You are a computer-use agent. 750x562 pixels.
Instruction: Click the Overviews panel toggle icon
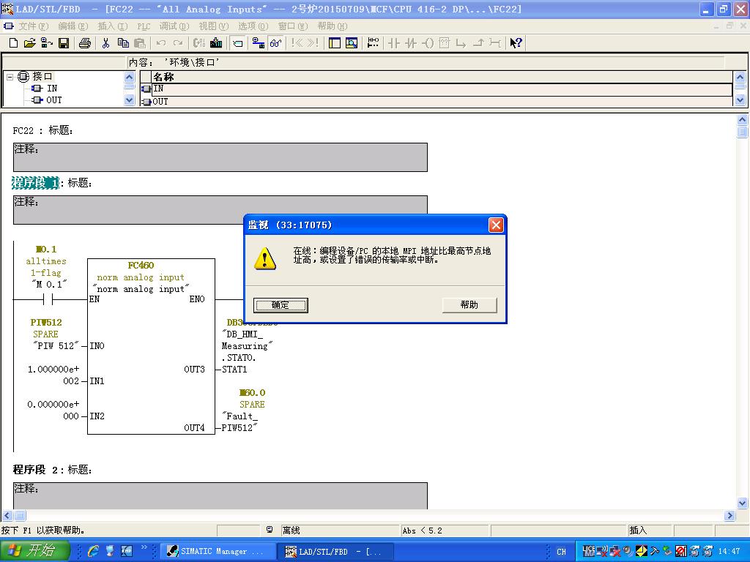[335, 43]
